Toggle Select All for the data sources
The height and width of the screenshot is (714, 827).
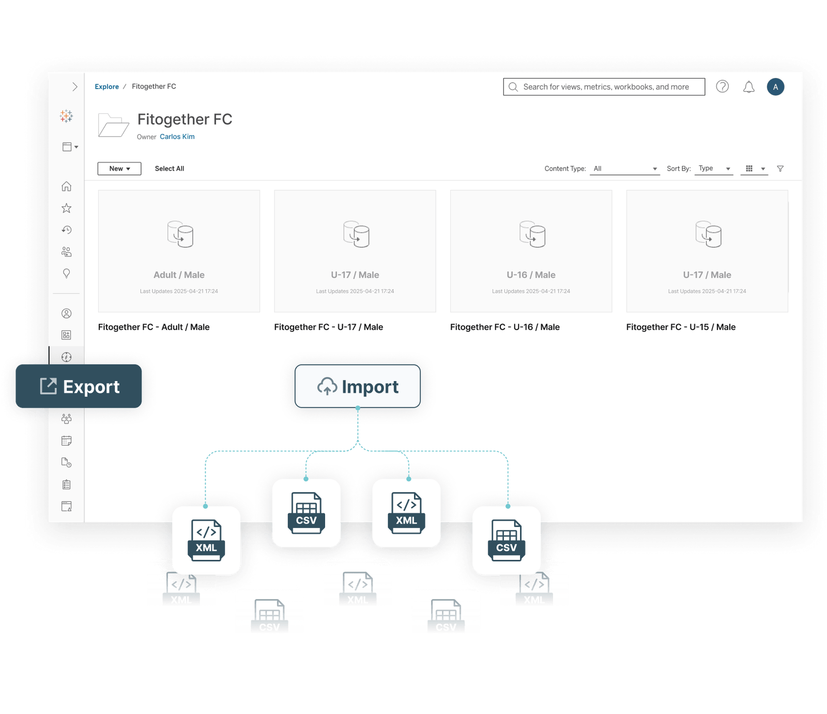tap(169, 169)
